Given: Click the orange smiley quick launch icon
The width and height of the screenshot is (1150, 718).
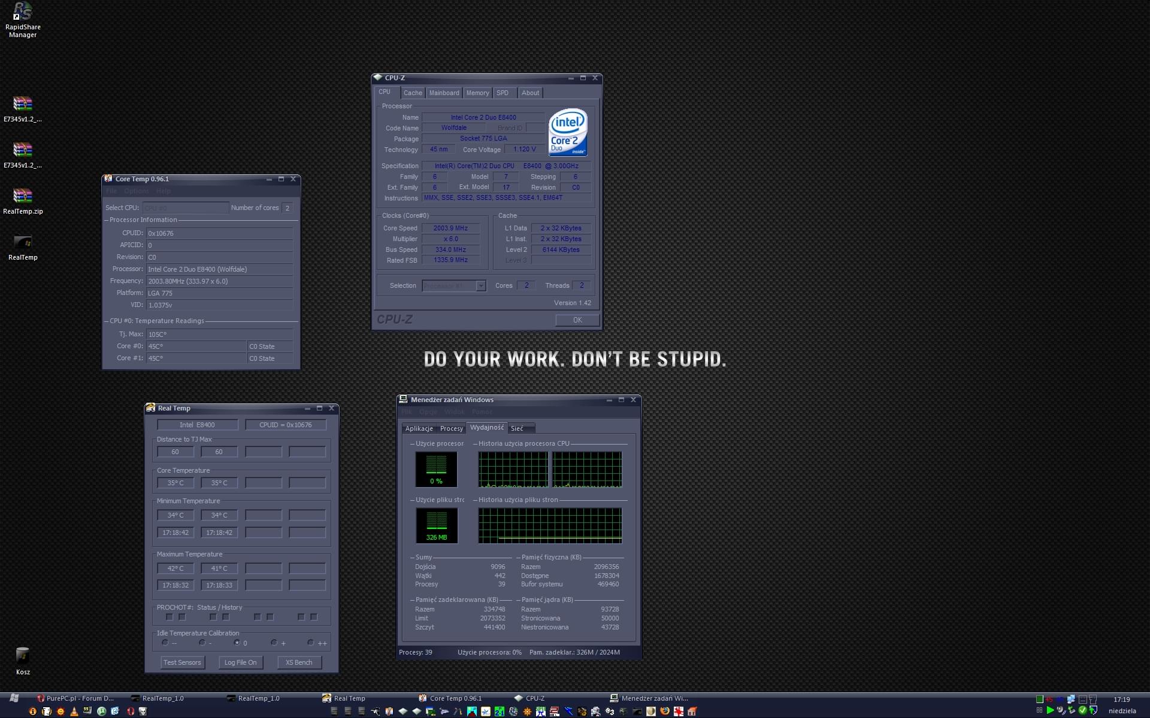Looking at the screenshot, I should point(60,711).
